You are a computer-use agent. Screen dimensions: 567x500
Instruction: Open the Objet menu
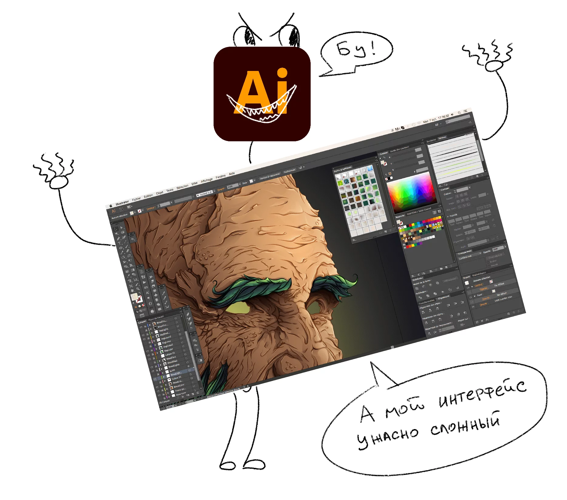pos(160,193)
